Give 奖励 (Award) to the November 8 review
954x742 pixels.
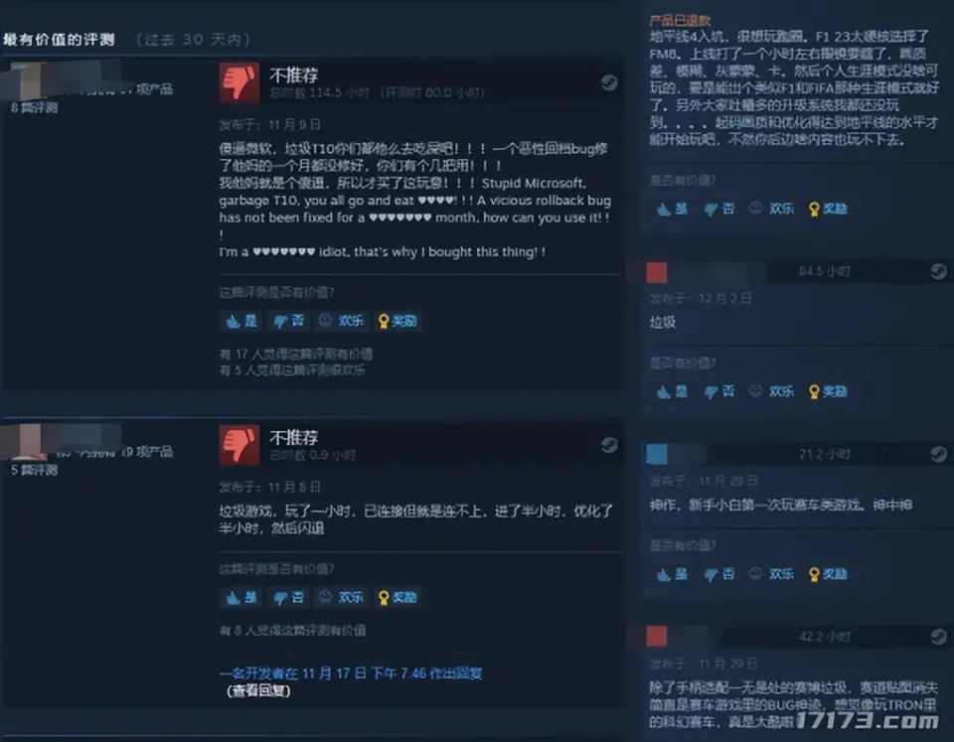click(x=397, y=597)
